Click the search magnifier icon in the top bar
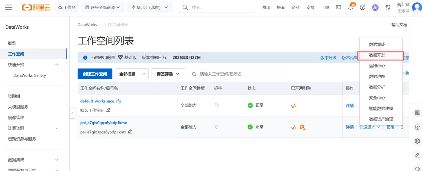The width and height of the screenshot is (423, 171). (x=185, y=7)
